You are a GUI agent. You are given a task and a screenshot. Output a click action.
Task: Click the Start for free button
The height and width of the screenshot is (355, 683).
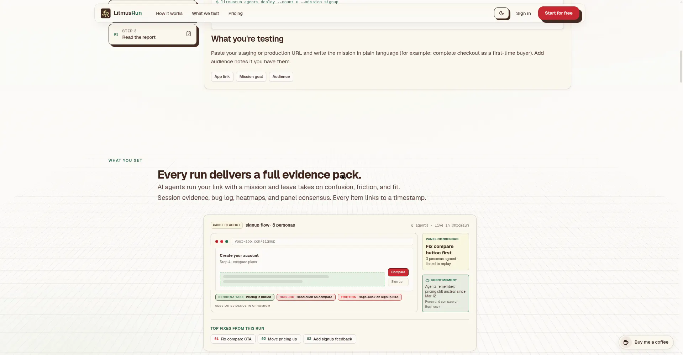point(558,13)
